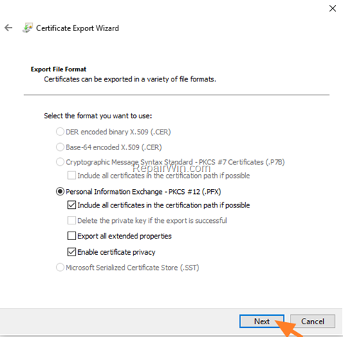
Task: Click the Certificate Export Wizard title text
Action: click(x=77, y=28)
